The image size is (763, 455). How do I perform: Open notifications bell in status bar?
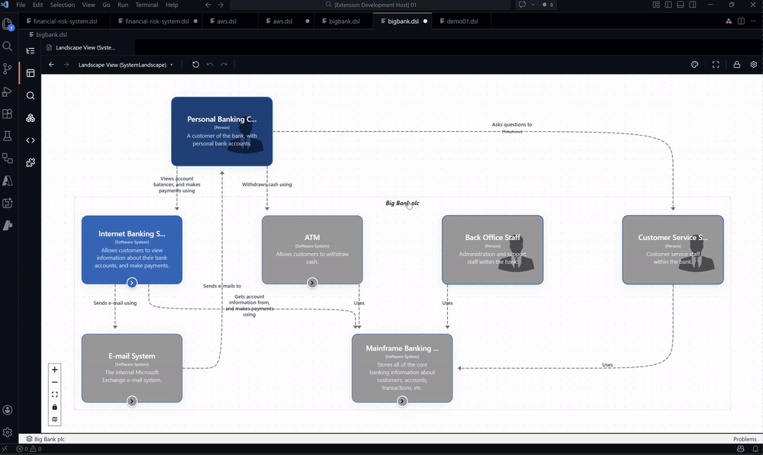click(755, 449)
